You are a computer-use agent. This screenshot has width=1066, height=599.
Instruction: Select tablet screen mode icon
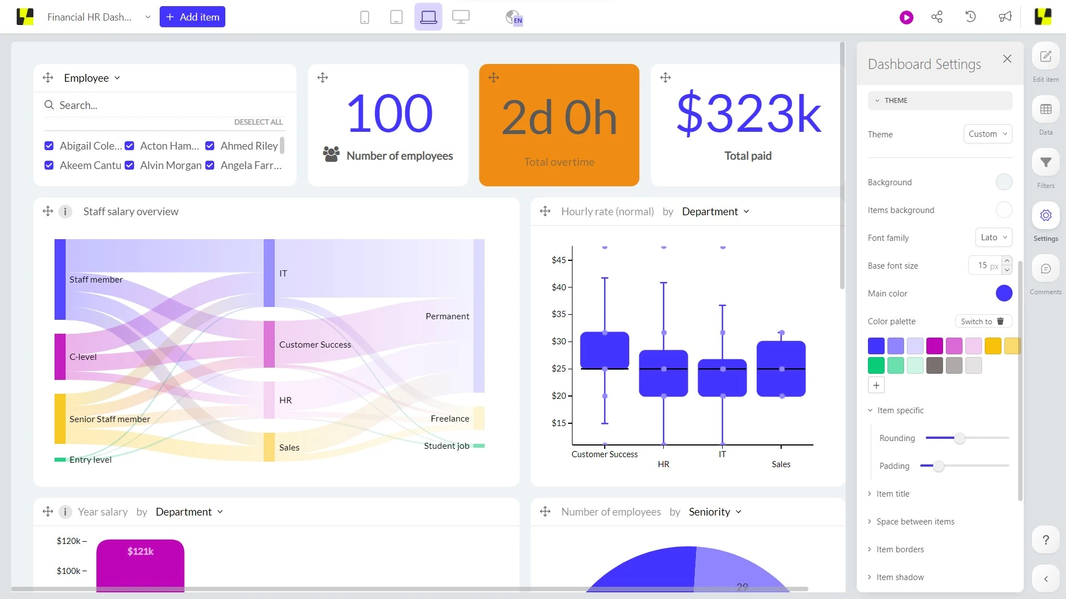coord(396,17)
